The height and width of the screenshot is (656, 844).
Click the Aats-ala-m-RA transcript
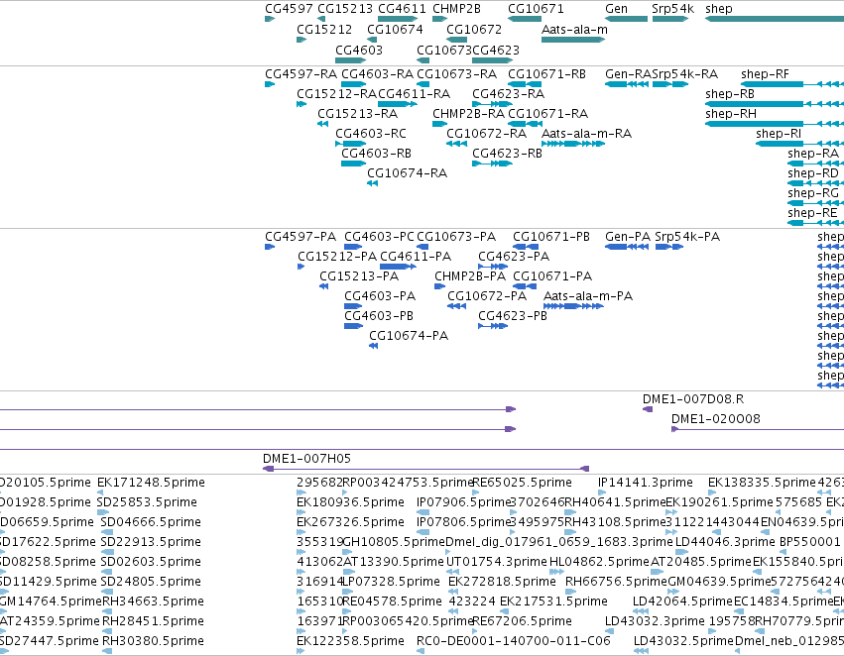573,144
